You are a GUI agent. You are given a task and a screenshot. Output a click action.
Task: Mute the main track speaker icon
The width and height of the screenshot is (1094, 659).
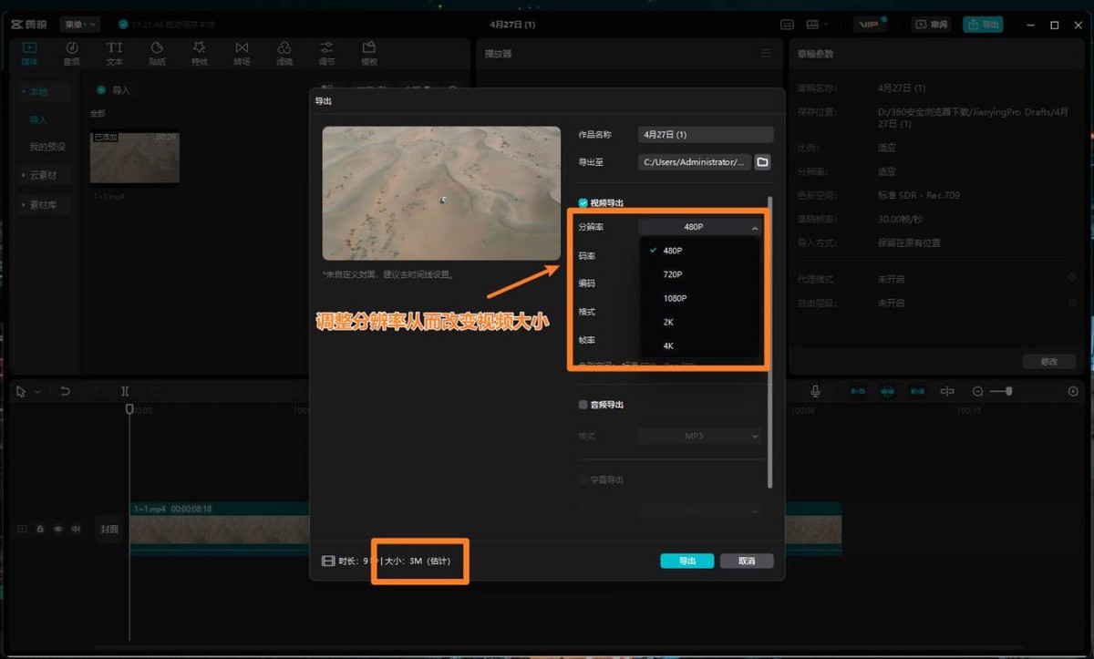77,529
